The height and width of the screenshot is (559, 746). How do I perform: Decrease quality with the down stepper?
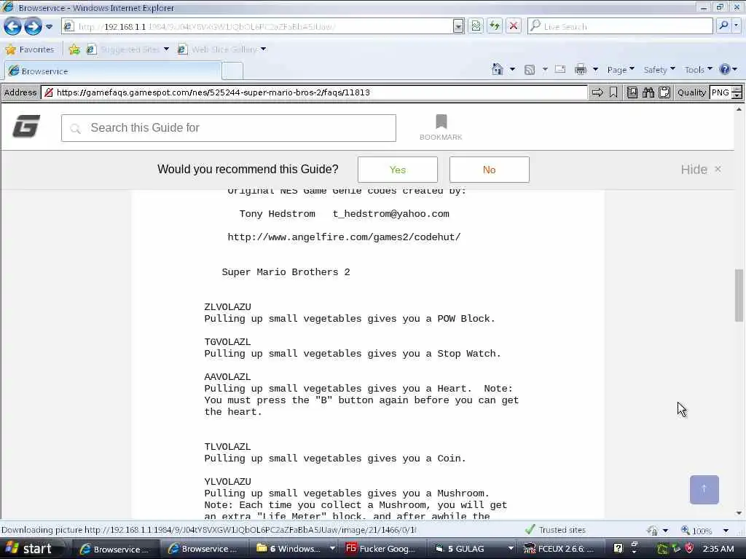coord(737,95)
